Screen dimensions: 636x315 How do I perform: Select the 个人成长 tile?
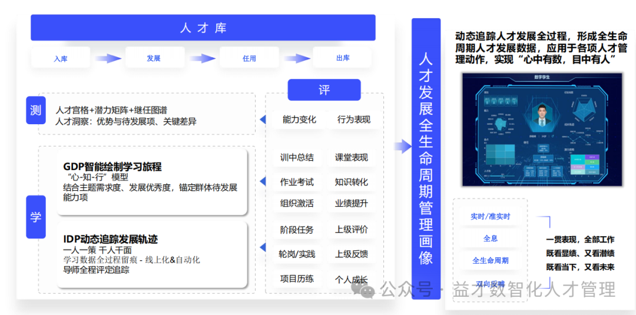pyautogui.click(x=351, y=279)
